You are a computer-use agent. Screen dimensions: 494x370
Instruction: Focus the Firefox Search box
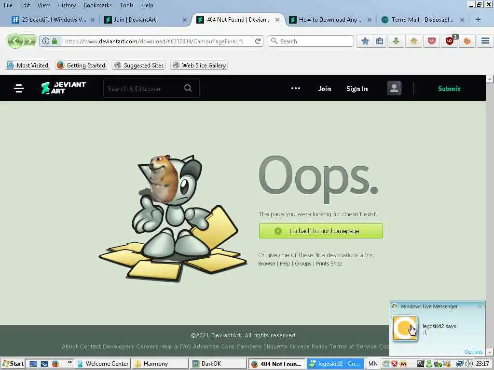[x=311, y=41]
